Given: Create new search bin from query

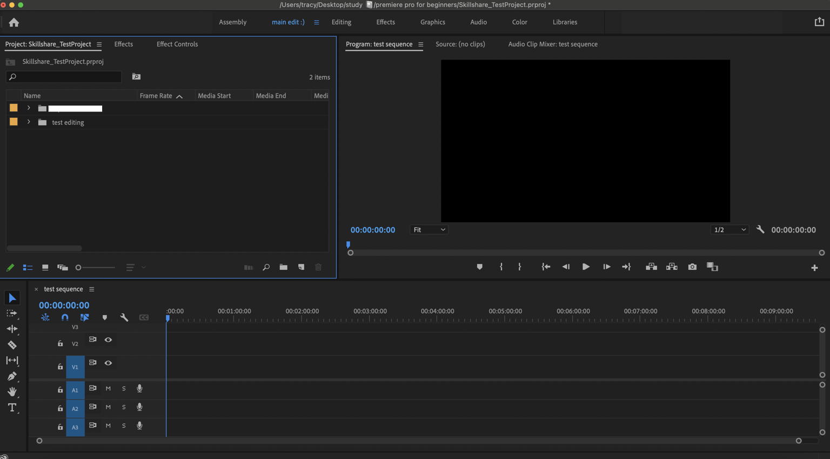Looking at the screenshot, I should coord(136,77).
